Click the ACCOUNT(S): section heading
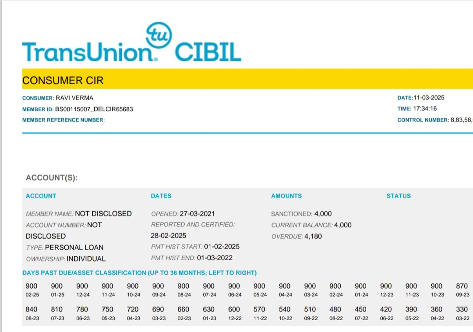The height and width of the screenshot is (332, 473). click(52, 178)
